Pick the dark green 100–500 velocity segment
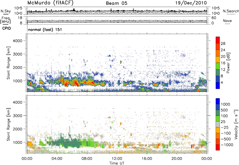 point(218,113)
